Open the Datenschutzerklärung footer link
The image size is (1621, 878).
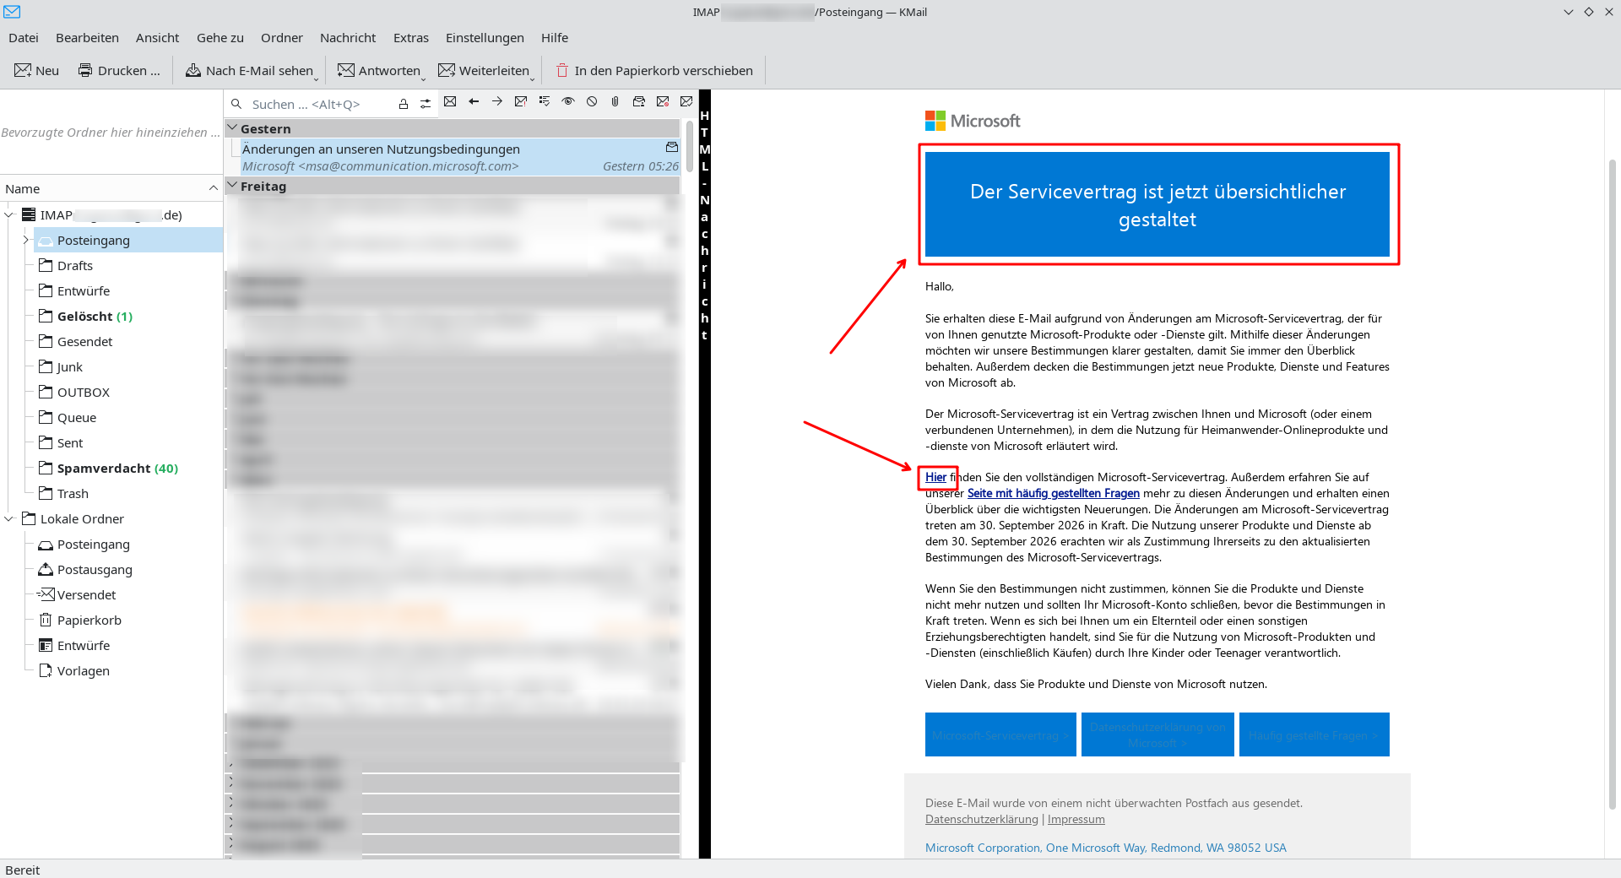click(982, 819)
